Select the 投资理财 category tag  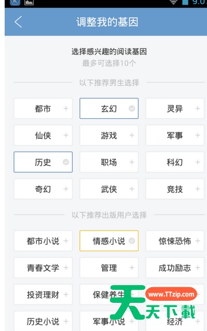pos(43,295)
